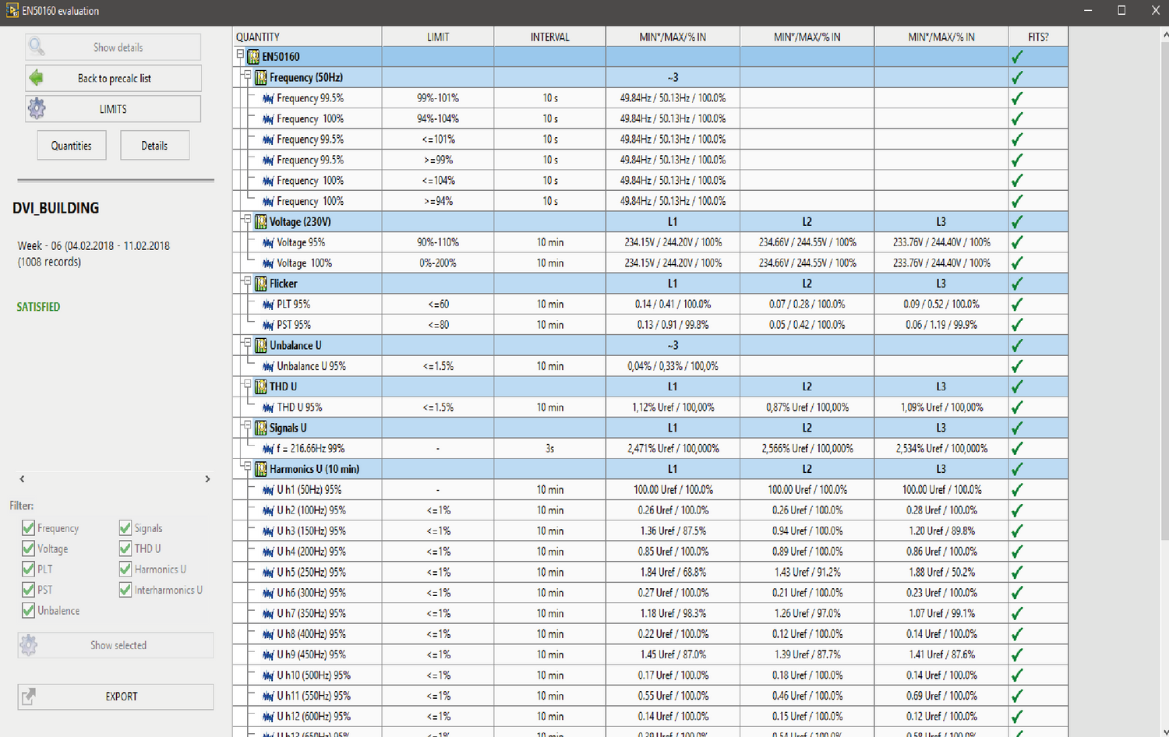1169x737 pixels.
Task: Open the Quantities button
Action: [72, 146]
